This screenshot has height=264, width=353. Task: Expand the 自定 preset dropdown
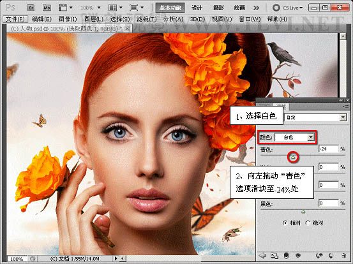(315, 117)
